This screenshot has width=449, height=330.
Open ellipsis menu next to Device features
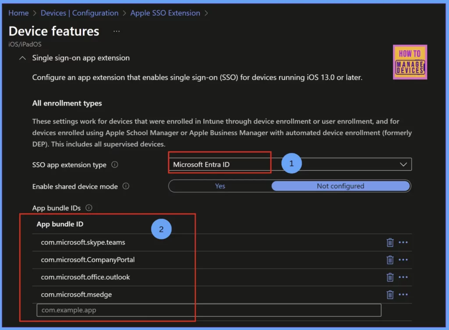(116, 31)
